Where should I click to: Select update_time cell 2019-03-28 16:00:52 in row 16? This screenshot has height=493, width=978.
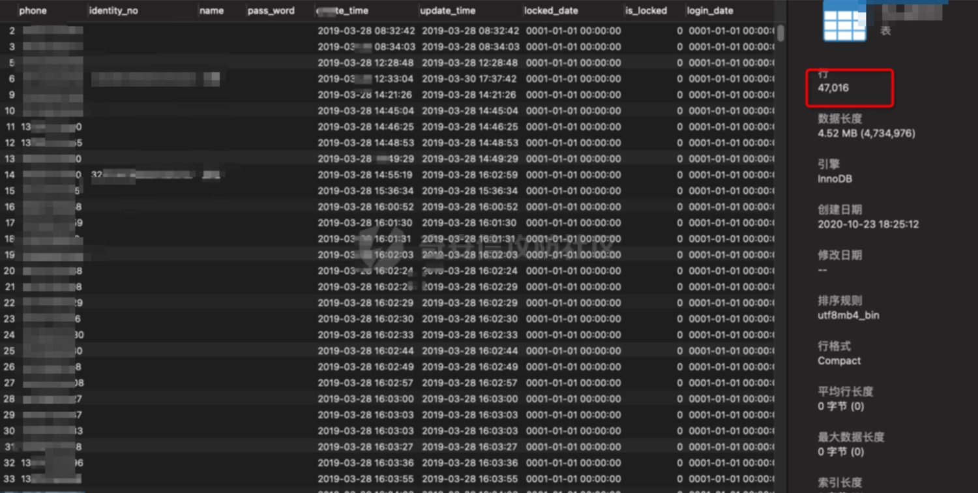[470, 207]
